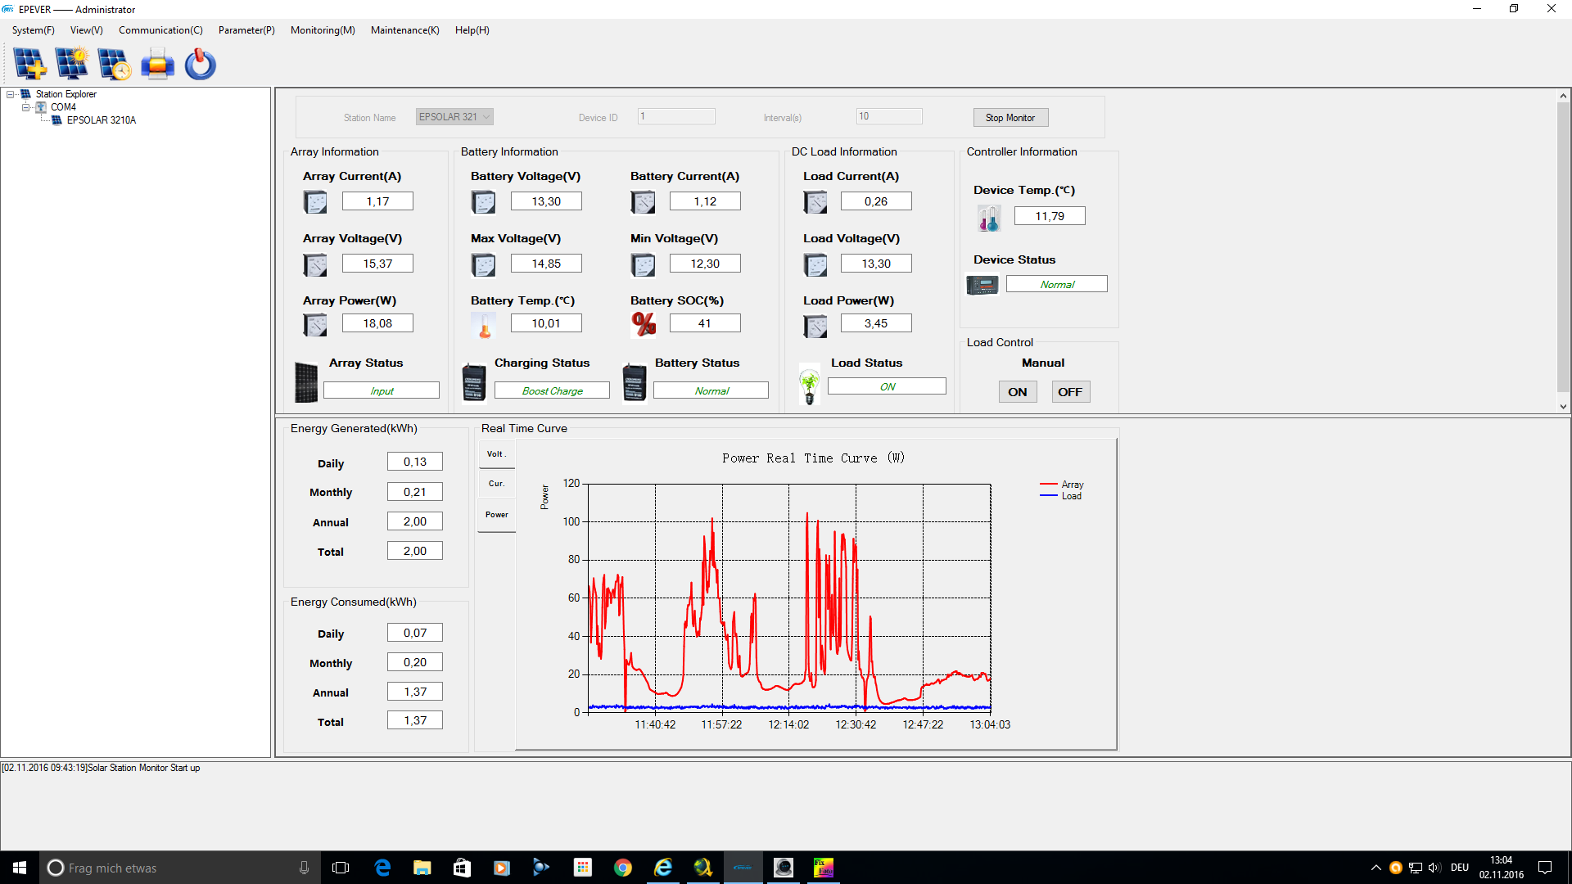Screen dimensions: 1572x884
Task: Click the solar panel with sun icon
Action: coord(72,64)
